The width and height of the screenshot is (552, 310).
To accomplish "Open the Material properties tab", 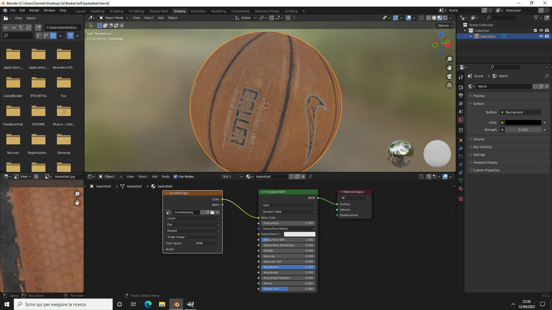I will point(461,189).
